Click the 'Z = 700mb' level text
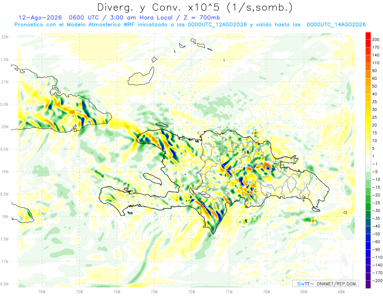The image size is (383, 296). click(x=201, y=18)
